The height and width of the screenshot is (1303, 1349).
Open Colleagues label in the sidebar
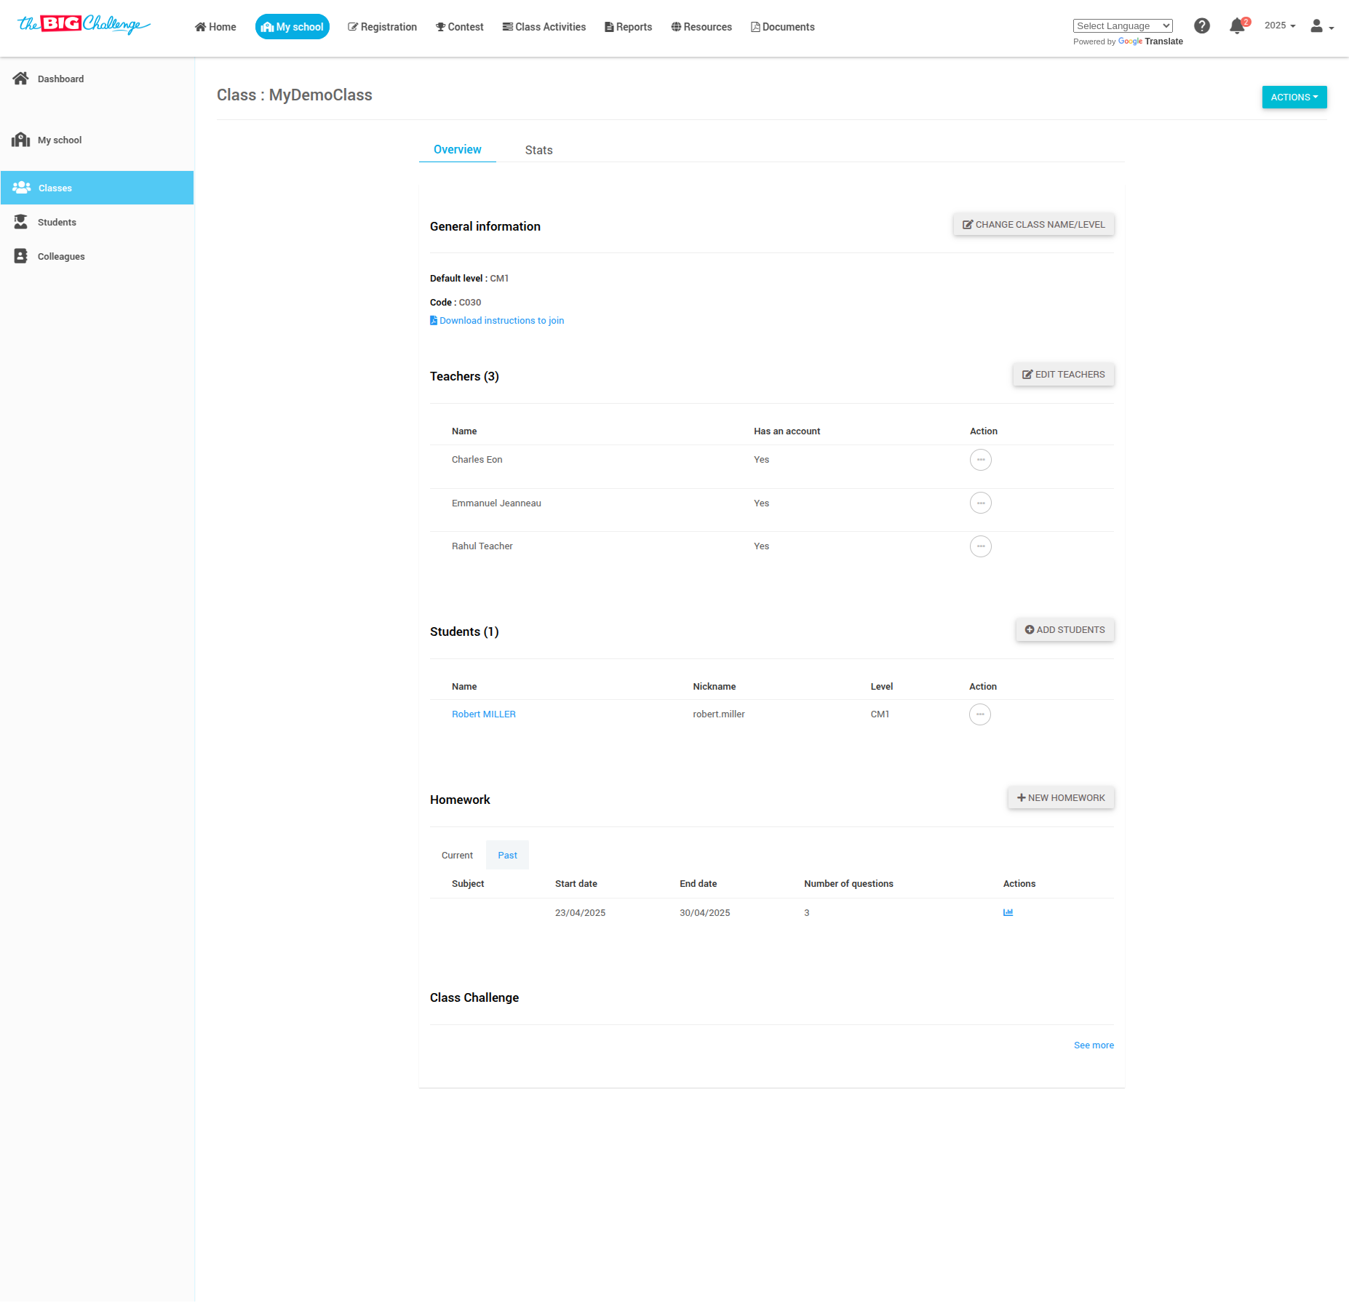61,256
